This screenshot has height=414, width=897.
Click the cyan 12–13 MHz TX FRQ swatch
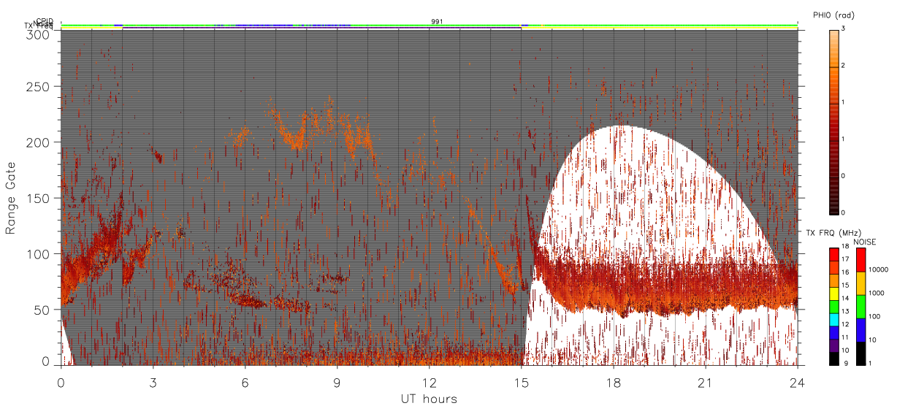tap(833, 320)
